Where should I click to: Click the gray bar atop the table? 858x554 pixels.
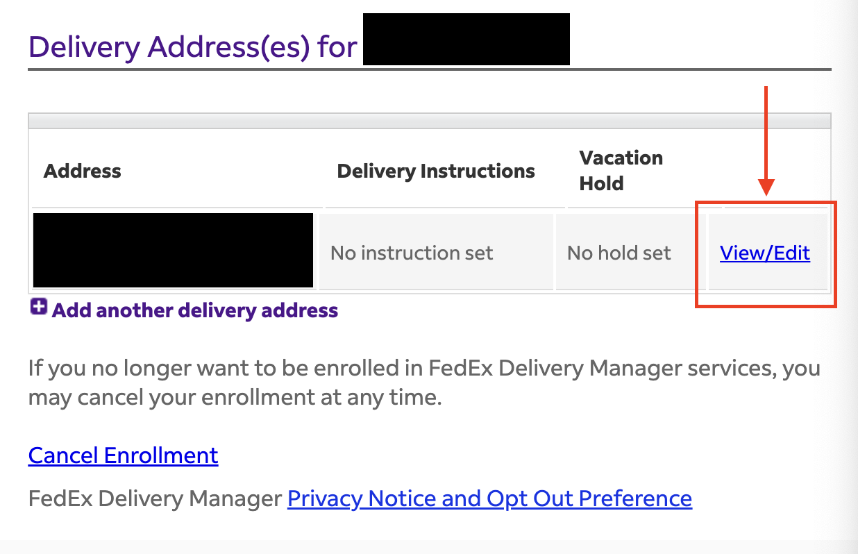click(x=429, y=121)
